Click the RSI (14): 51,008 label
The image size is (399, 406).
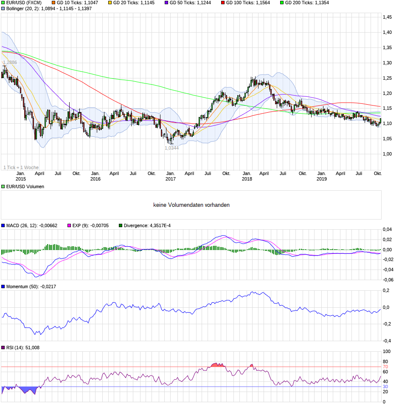click(x=23, y=348)
